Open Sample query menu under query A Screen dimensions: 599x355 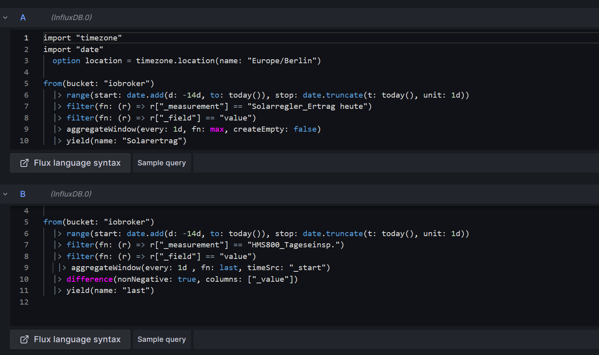tap(162, 163)
